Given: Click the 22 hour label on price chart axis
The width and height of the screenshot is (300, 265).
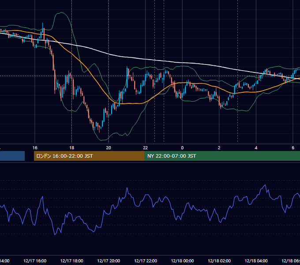Looking at the screenshot, I should (x=146, y=148).
